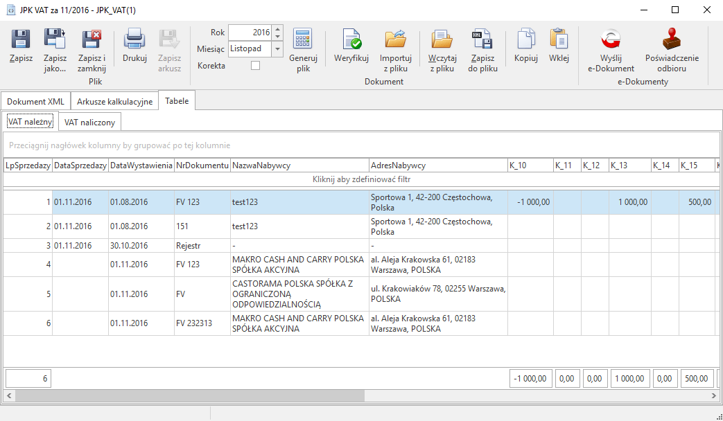Click Poświadczenie odbioru stamp icon
This screenshot has width=723, height=421.
[671, 39]
